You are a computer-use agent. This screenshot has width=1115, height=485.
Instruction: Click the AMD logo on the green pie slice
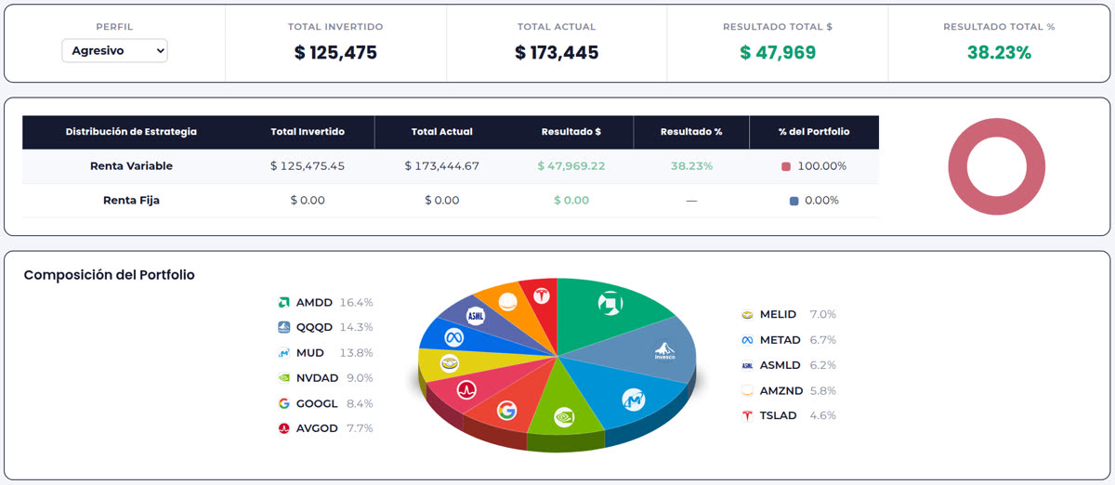click(610, 304)
